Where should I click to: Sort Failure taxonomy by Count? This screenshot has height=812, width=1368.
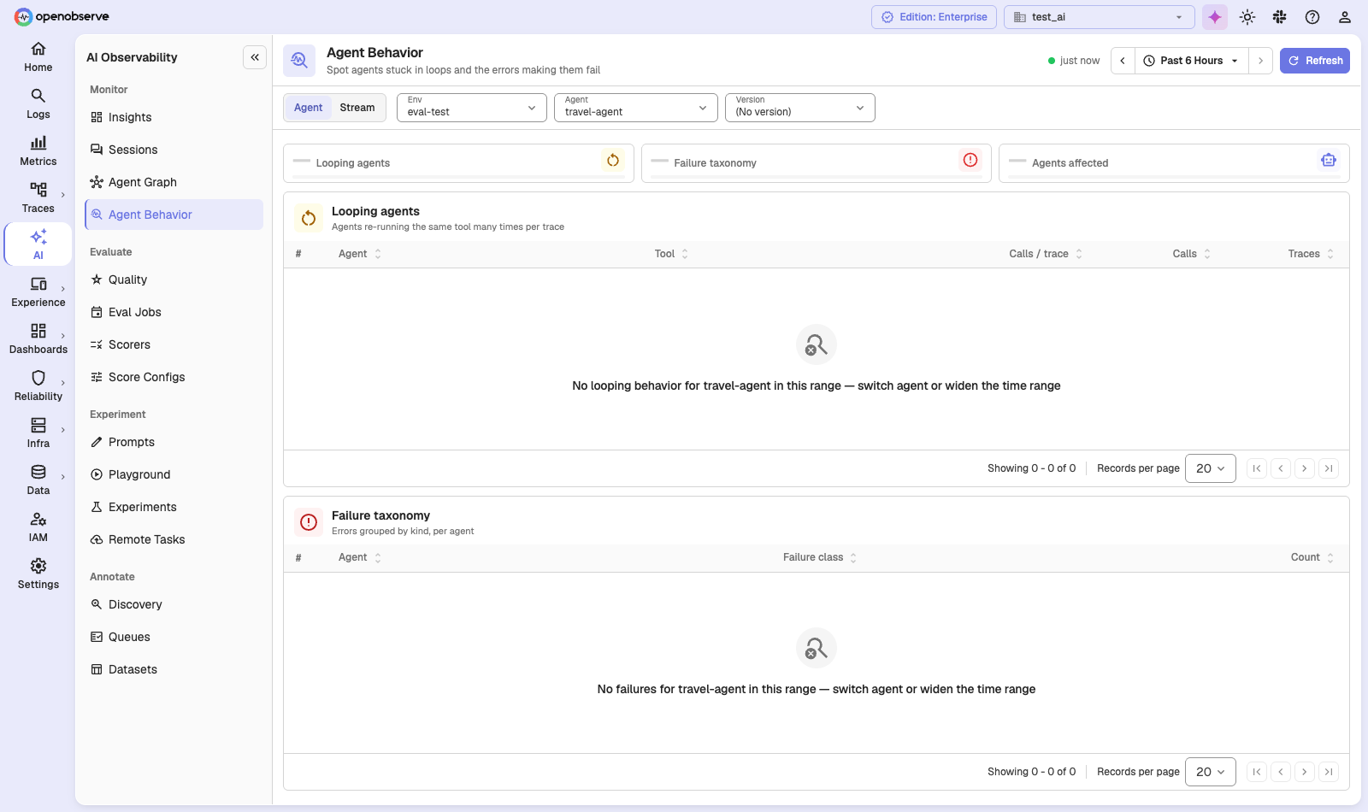coord(1312,557)
